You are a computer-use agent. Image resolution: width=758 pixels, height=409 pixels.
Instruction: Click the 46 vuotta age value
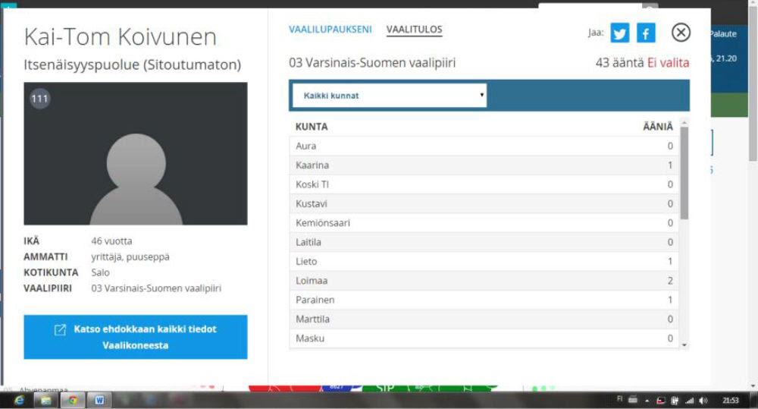pyautogui.click(x=111, y=241)
